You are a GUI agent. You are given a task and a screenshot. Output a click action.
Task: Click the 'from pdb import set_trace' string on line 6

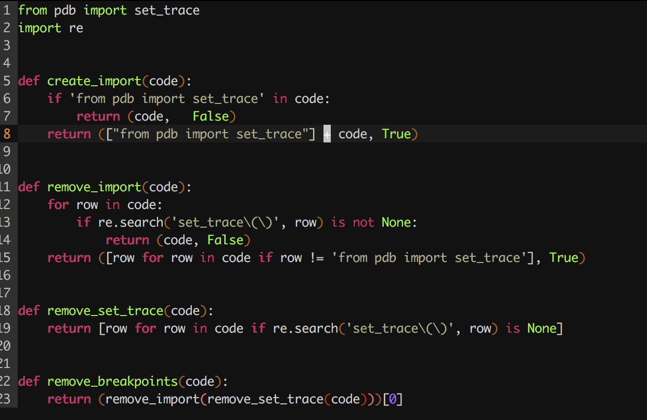click(x=167, y=98)
